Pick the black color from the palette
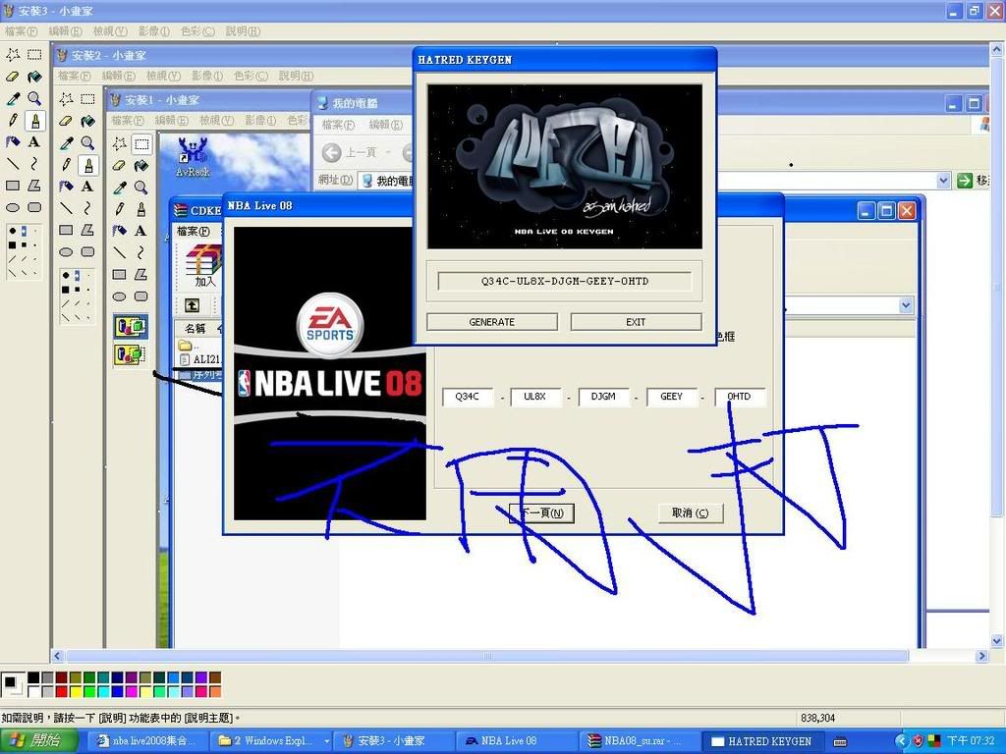1006x754 pixels. click(33, 677)
